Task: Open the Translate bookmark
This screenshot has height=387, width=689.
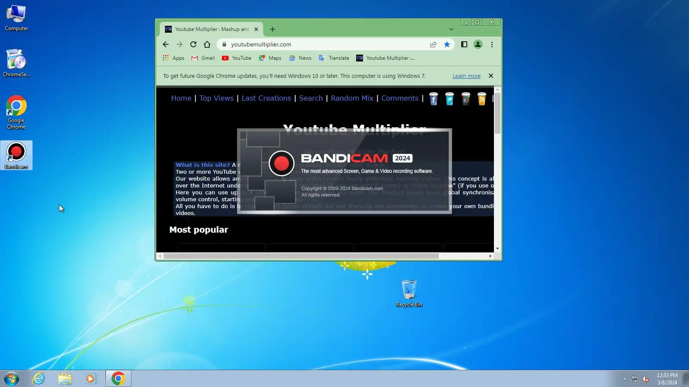Action: (334, 58)
